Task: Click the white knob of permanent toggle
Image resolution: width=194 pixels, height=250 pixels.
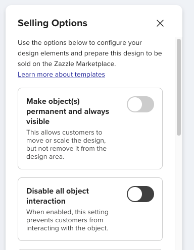Action: point(135,104)
